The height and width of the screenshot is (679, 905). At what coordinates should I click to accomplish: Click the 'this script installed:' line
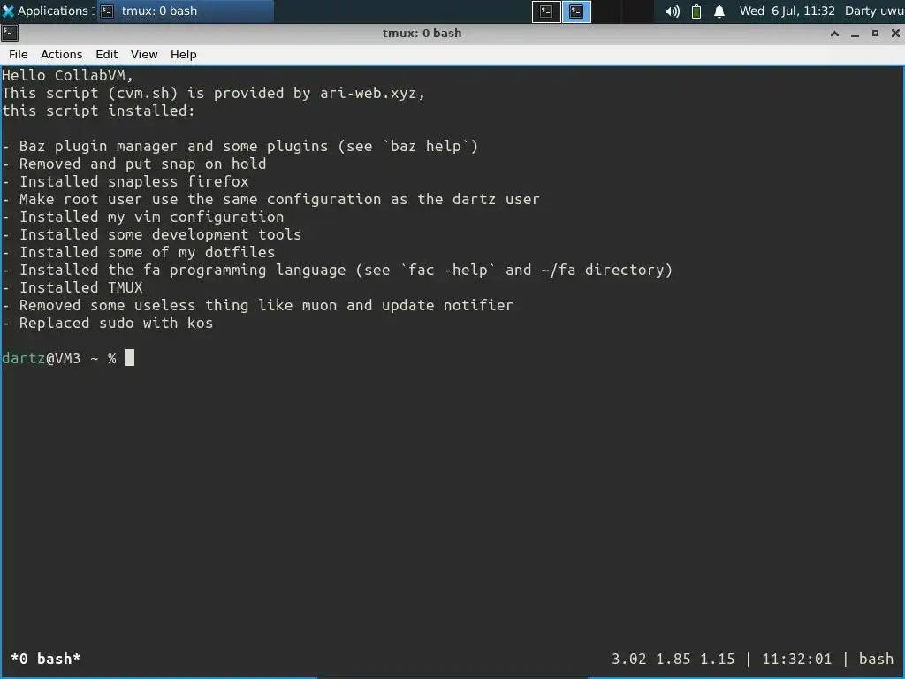click(99, 111)
